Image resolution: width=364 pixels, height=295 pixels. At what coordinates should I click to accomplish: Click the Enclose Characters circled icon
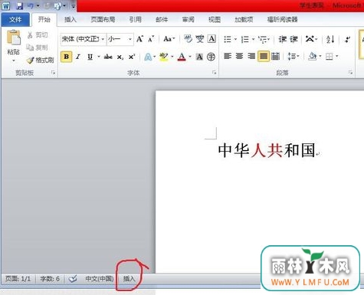coord(211,57)
